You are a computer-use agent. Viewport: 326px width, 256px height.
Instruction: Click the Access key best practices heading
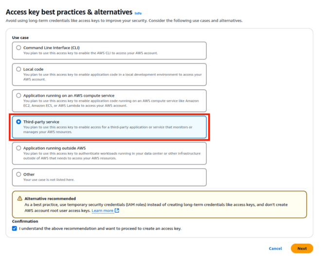[x=69, y=12]
